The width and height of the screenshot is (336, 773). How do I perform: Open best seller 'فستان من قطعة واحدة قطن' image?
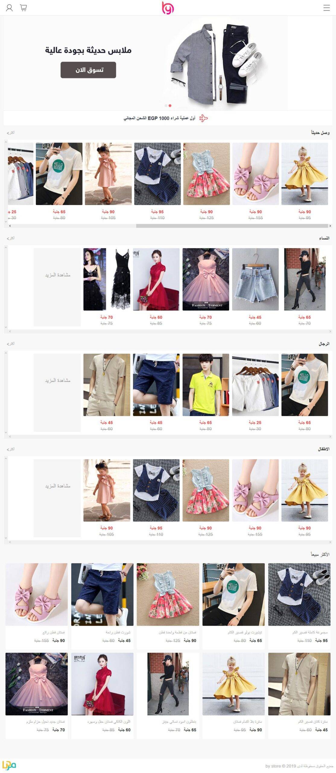tap(168, 594)
